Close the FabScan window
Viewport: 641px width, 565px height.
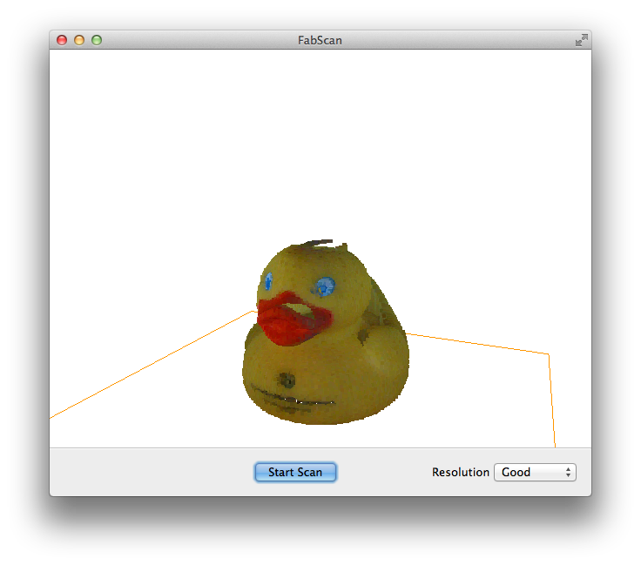pos(62,40)
